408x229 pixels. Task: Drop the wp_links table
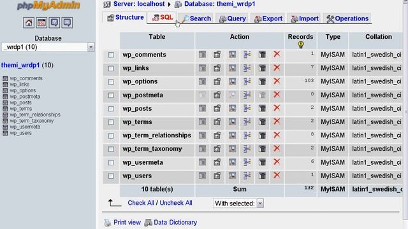(x=277, y=67)
